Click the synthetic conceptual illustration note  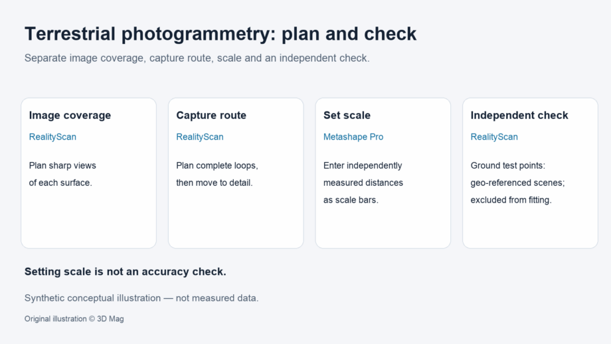click(x=141, y=298)
